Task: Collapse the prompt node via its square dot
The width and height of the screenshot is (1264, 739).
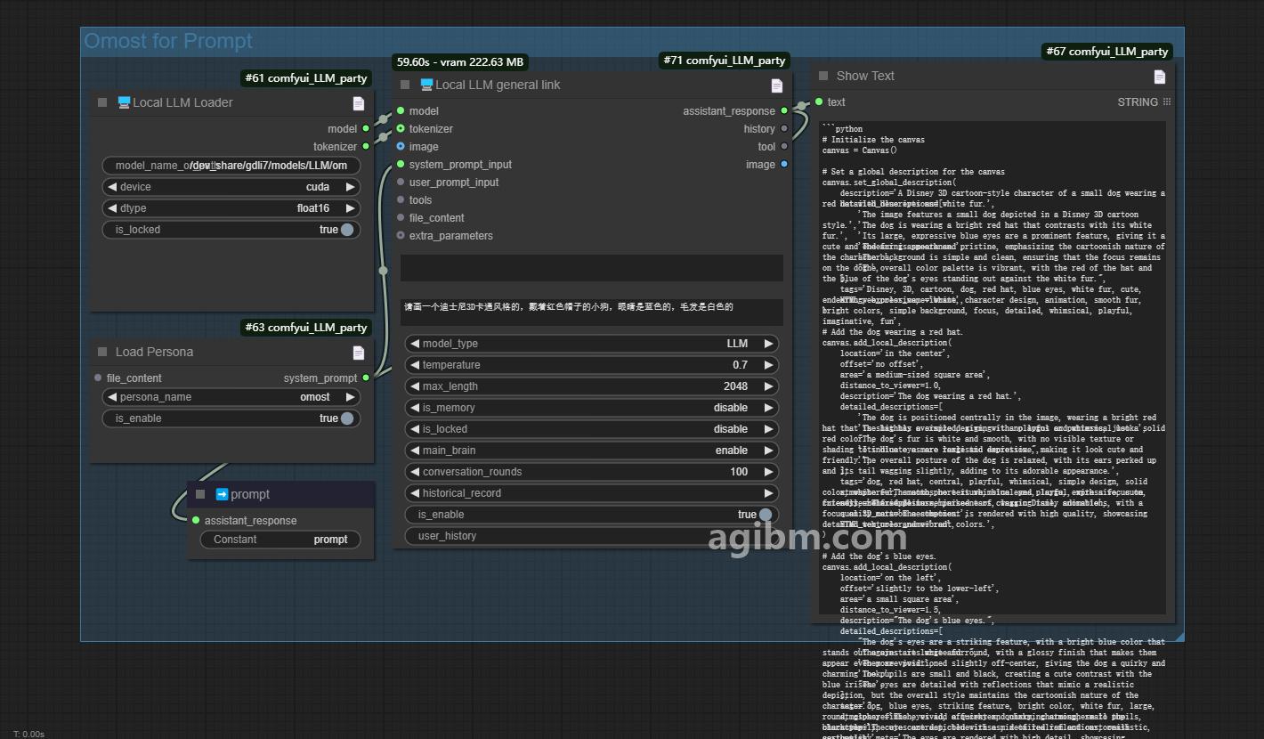Action: tap(200, 494)
